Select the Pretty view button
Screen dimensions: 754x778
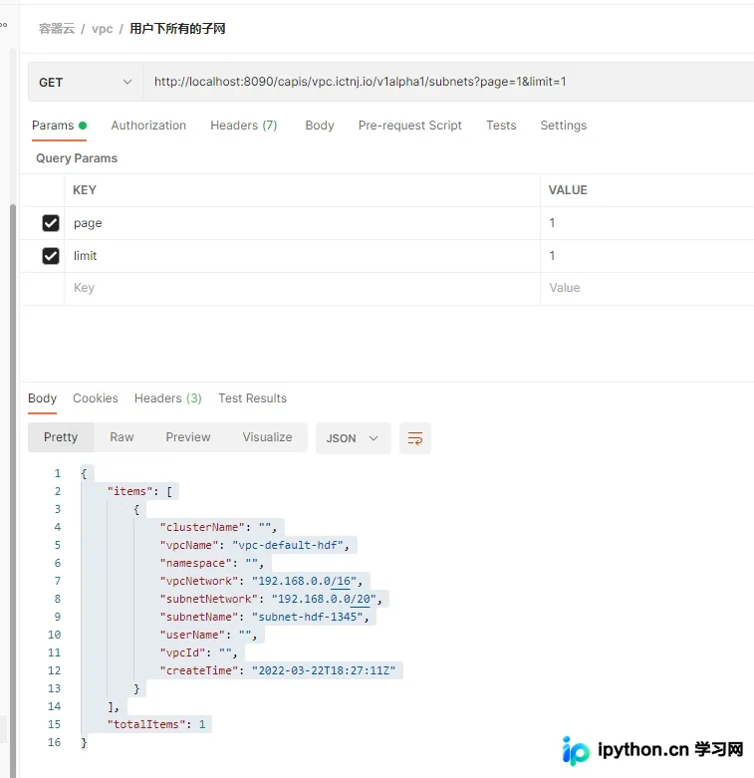click(x=61, y=437)
